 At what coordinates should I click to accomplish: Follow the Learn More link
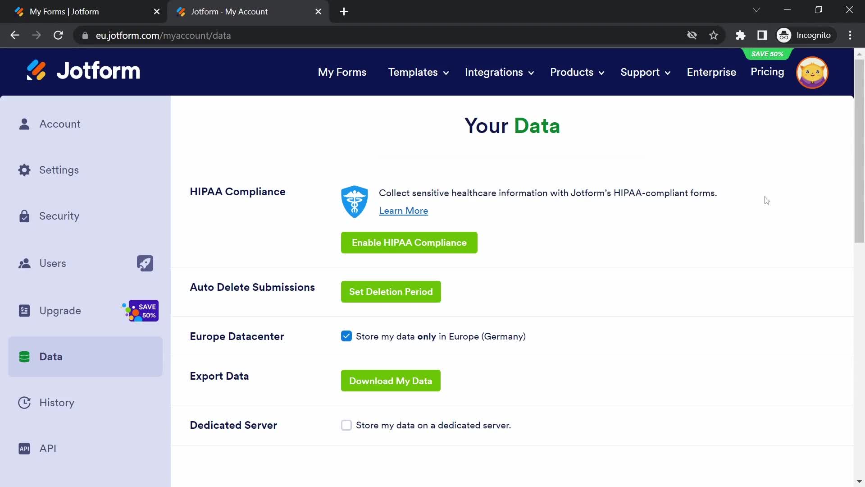pyautogui.click(x=403, y=211)
